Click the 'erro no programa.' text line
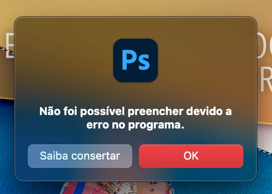Image resolution: width=272 pixels, height=194 pixels. (x=135, y=125)
